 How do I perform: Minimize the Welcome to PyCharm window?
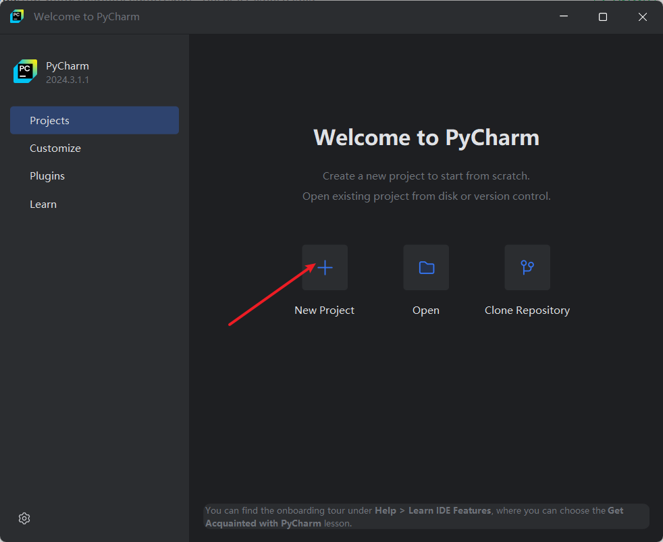(x=564, y=16)
